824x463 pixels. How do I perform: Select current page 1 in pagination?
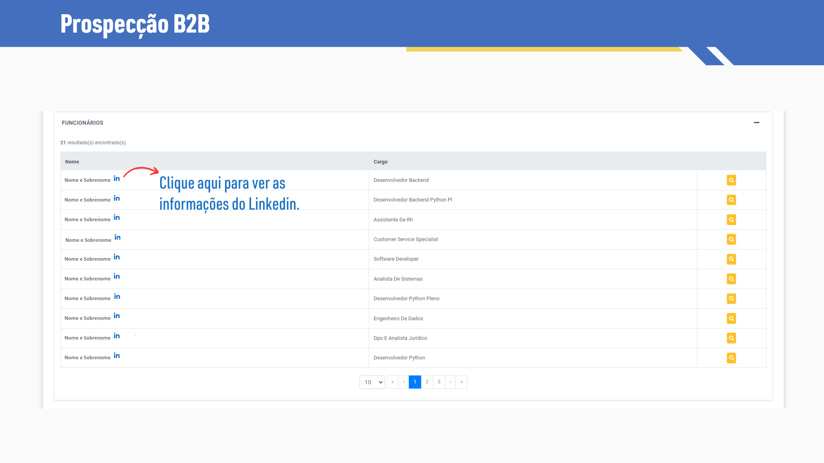415,382
